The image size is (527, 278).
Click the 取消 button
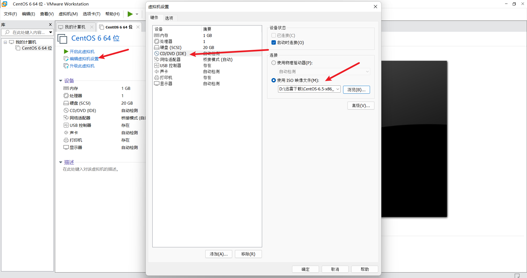pyautogui.click(x=335, y=269)
